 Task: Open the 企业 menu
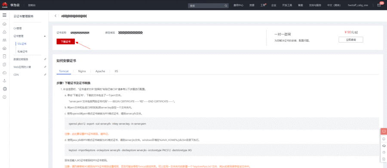click(274, 5)
